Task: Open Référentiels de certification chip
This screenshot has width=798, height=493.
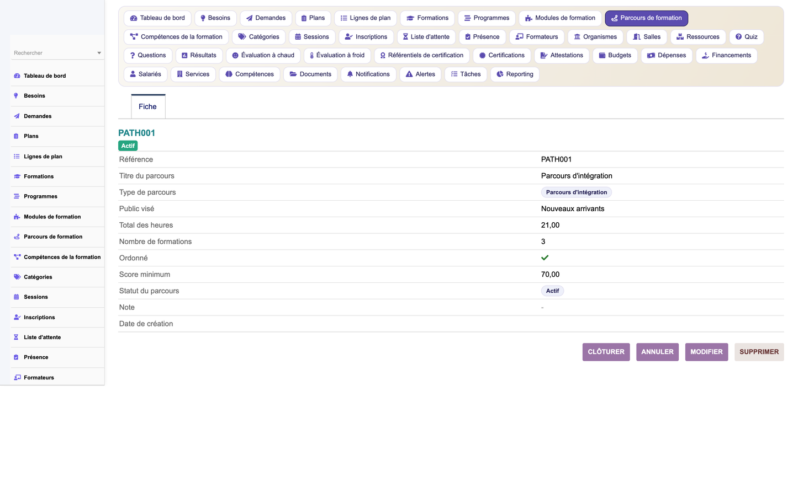Action: coord(422,55)
